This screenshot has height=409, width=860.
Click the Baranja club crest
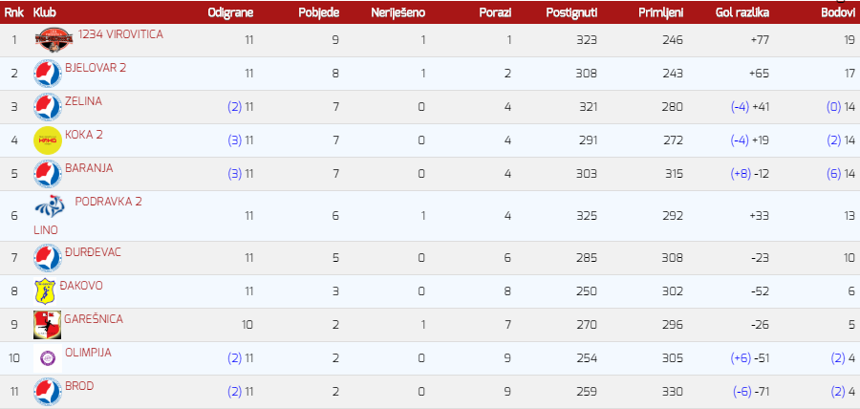48,174
